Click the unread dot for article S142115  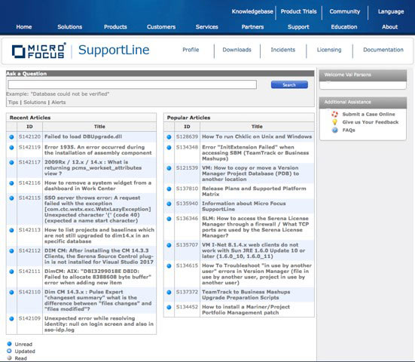point(11,198)
